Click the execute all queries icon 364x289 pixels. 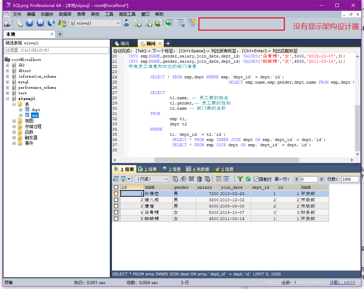40,23
